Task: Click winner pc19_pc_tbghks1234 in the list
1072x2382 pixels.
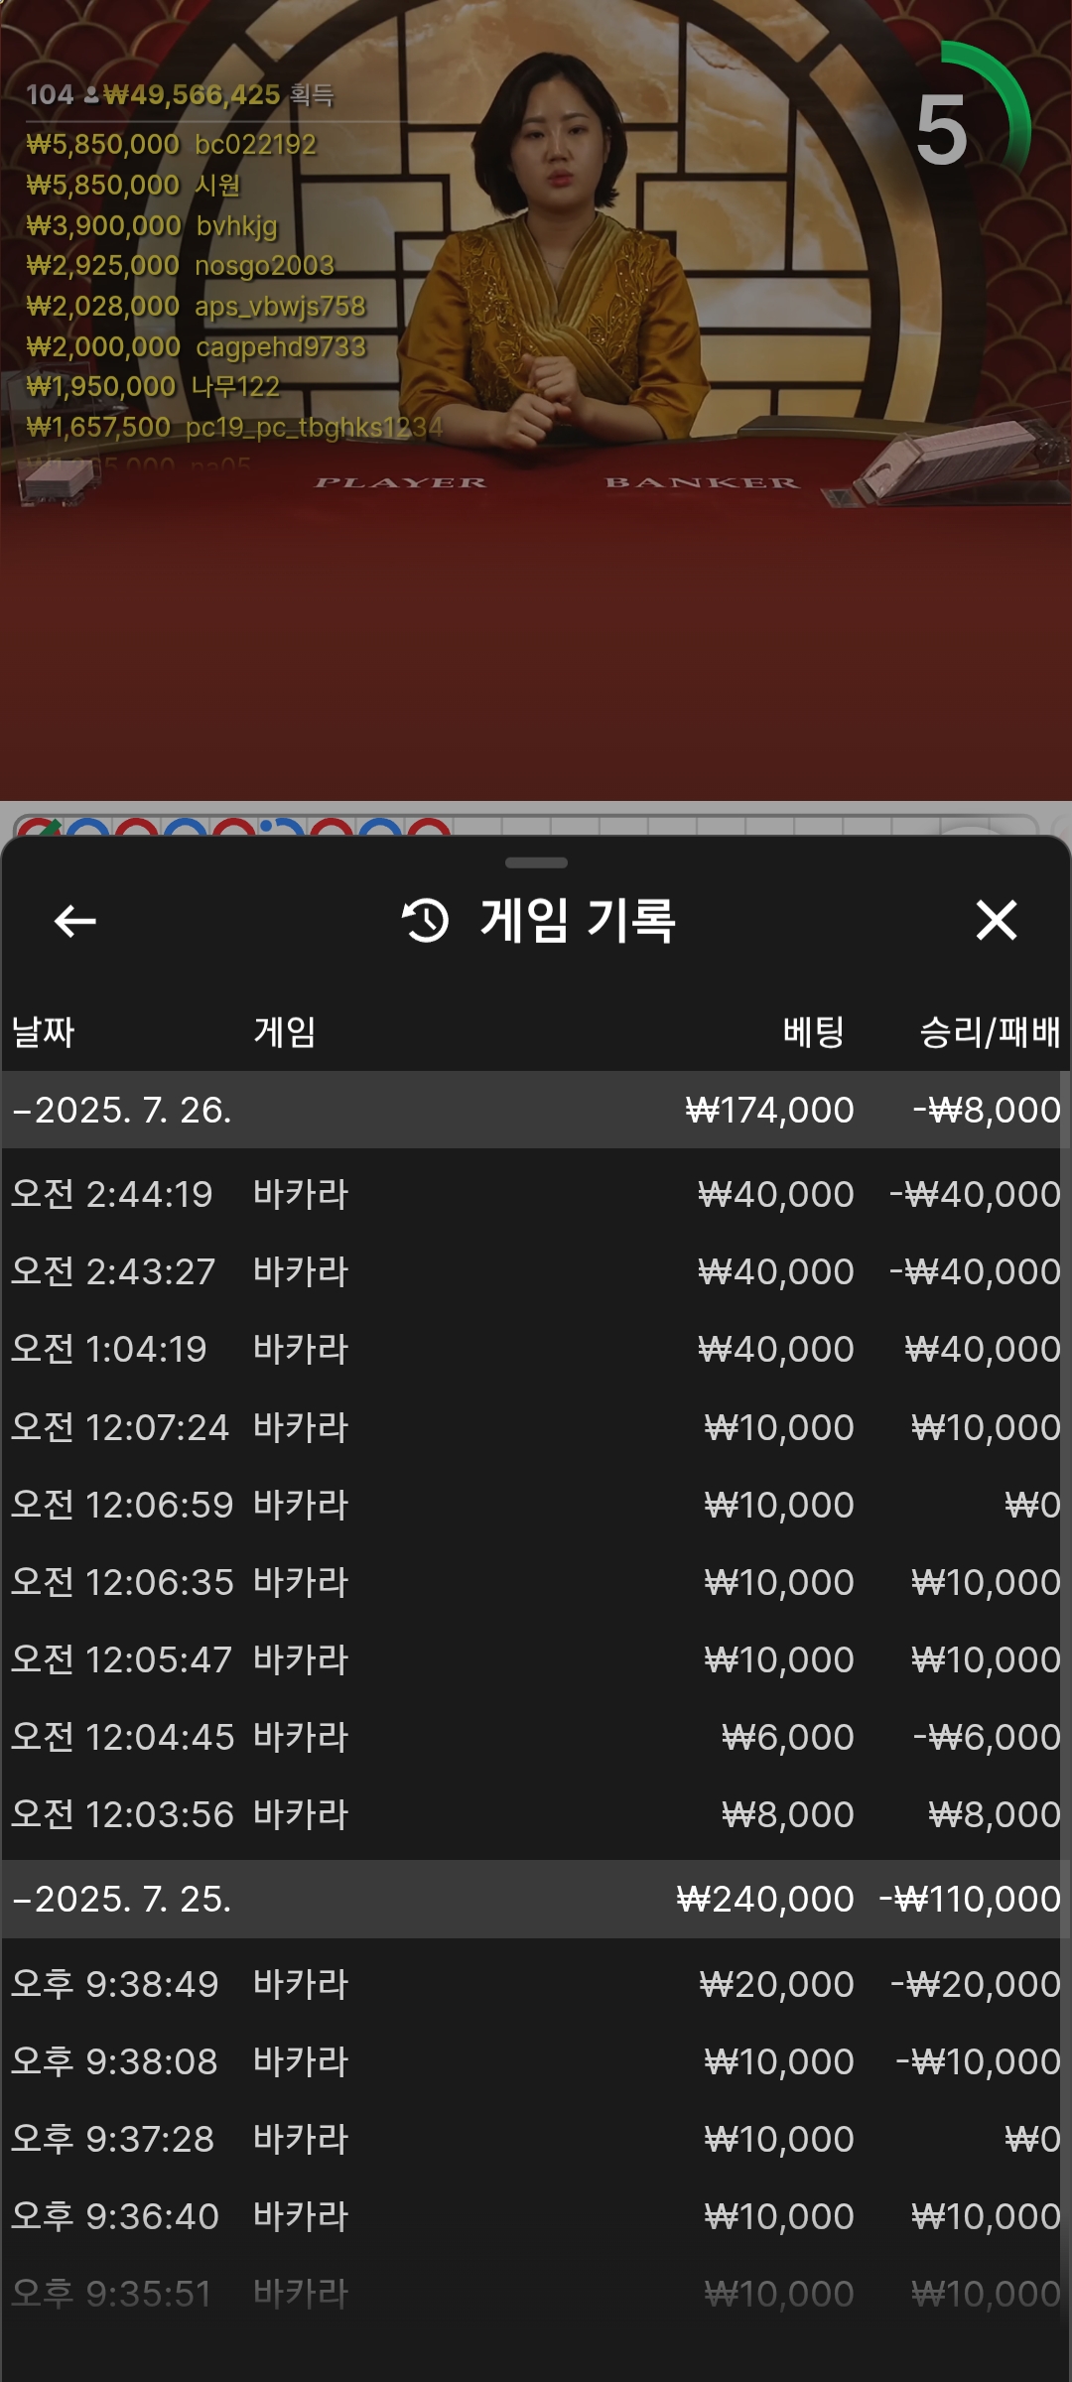Action: [x=234, y=428]
